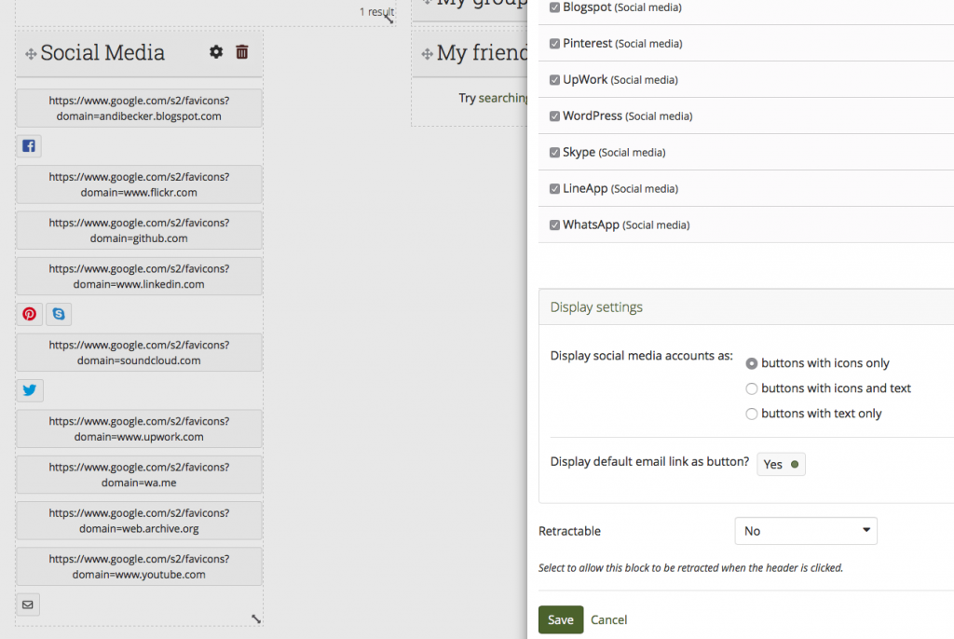The height and width of the screenshot is (639, 954).
Task: Toggle the Skype social media checkbox
Action: click(x=555, y=152)
